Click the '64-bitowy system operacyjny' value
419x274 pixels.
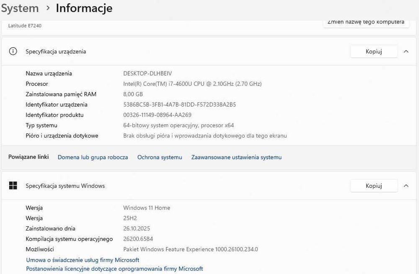point(178,125)
